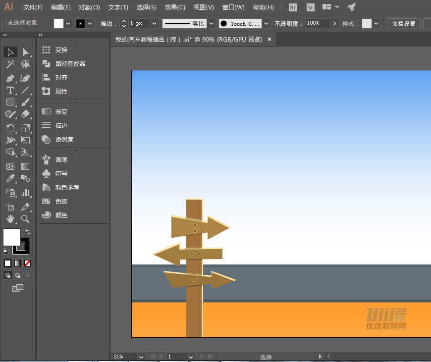Select the Magic Wand tool

[x=10, y=64]
